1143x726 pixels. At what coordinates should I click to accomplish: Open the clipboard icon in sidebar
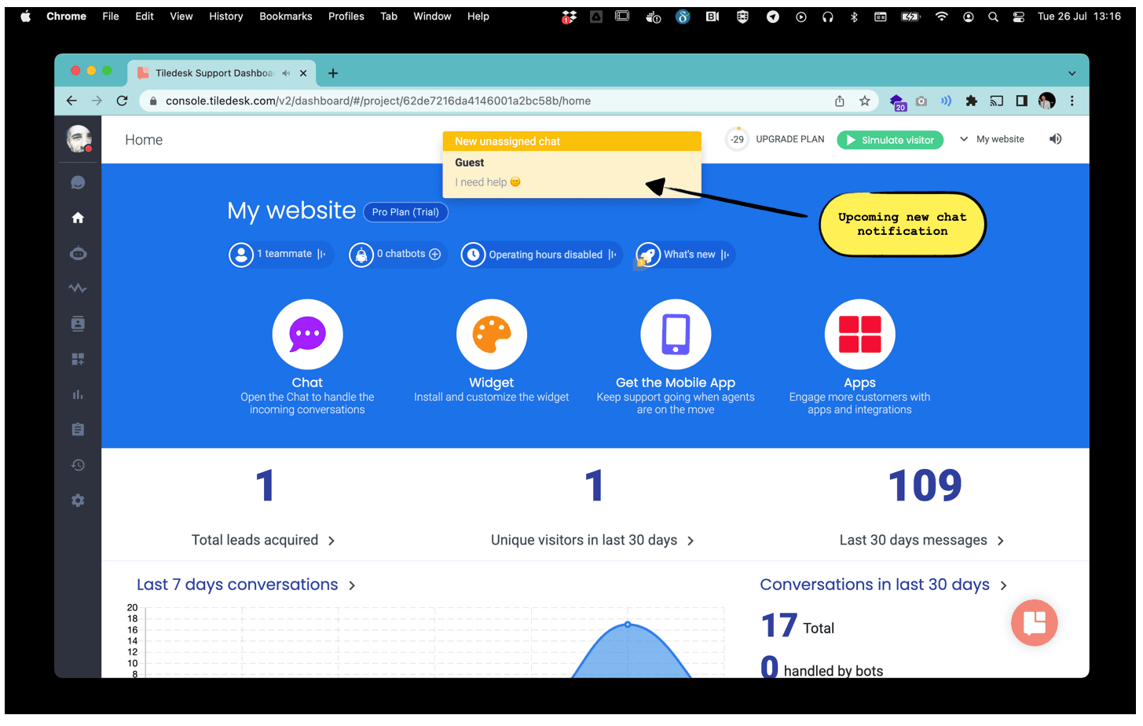coord(78,430)
